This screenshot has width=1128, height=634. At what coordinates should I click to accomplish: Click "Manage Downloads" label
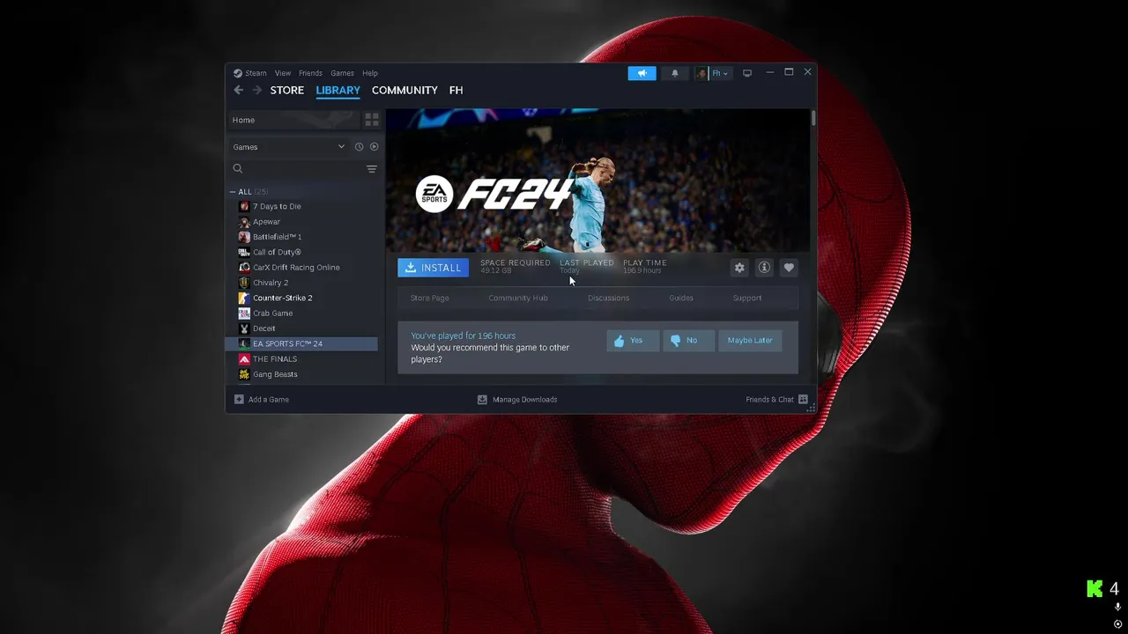coord(525,400)
